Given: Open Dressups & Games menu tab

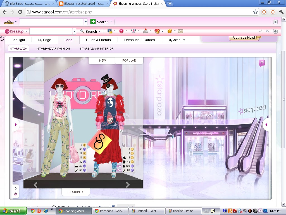Looking at the screenshot, I should pos(140,40).
